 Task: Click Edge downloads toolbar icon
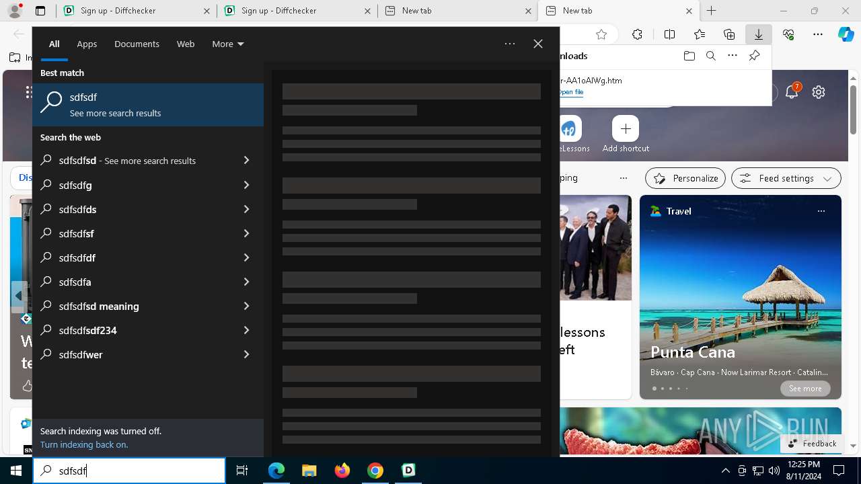point(758,35)
